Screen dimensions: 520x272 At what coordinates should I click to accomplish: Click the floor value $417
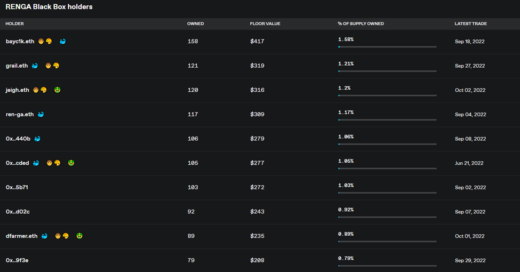(257, 41)
